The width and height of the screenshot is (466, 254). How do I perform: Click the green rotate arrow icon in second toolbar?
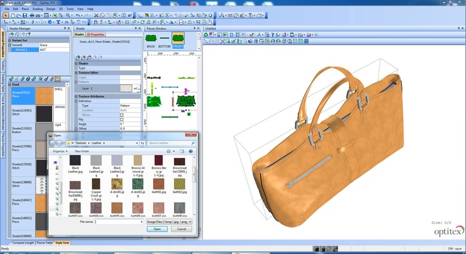pos(142,22)
